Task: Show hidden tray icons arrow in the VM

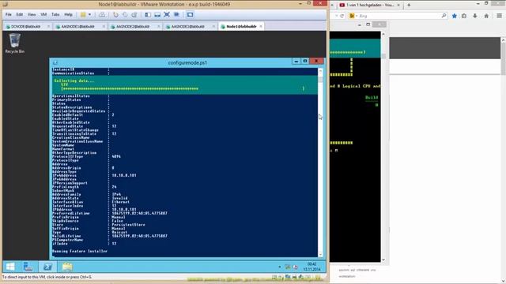Action: pos(279,267)
